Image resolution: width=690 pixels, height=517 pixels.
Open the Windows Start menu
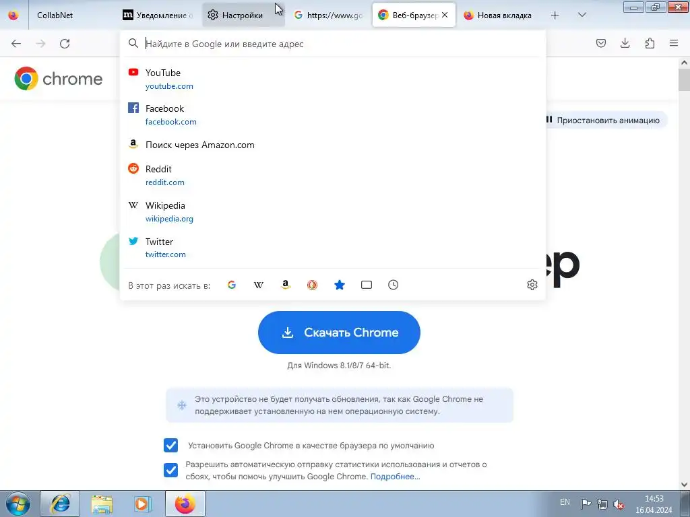(18, 504)
